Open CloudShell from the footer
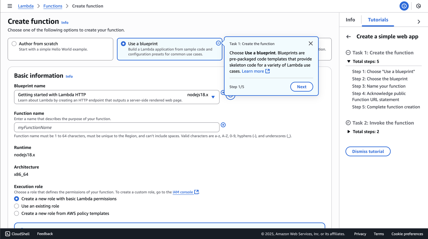The height and width of the screenshot is (239, 428). pos(17,234)
